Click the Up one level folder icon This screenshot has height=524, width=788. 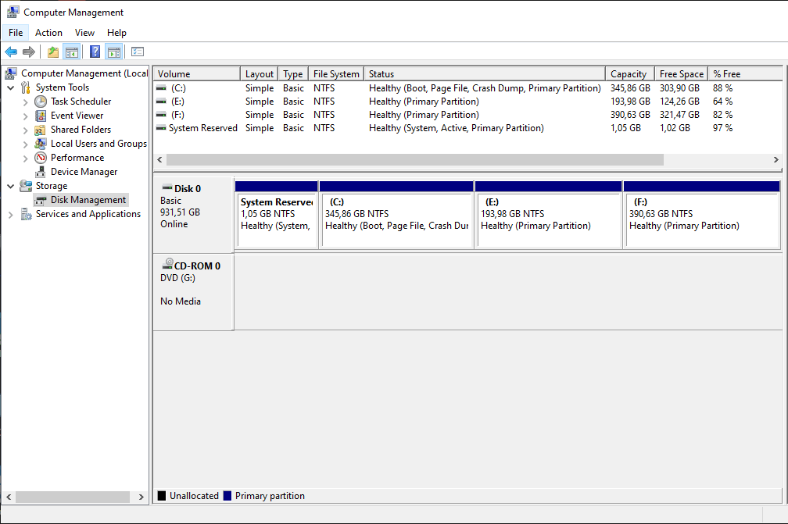(x=53, y=52)
